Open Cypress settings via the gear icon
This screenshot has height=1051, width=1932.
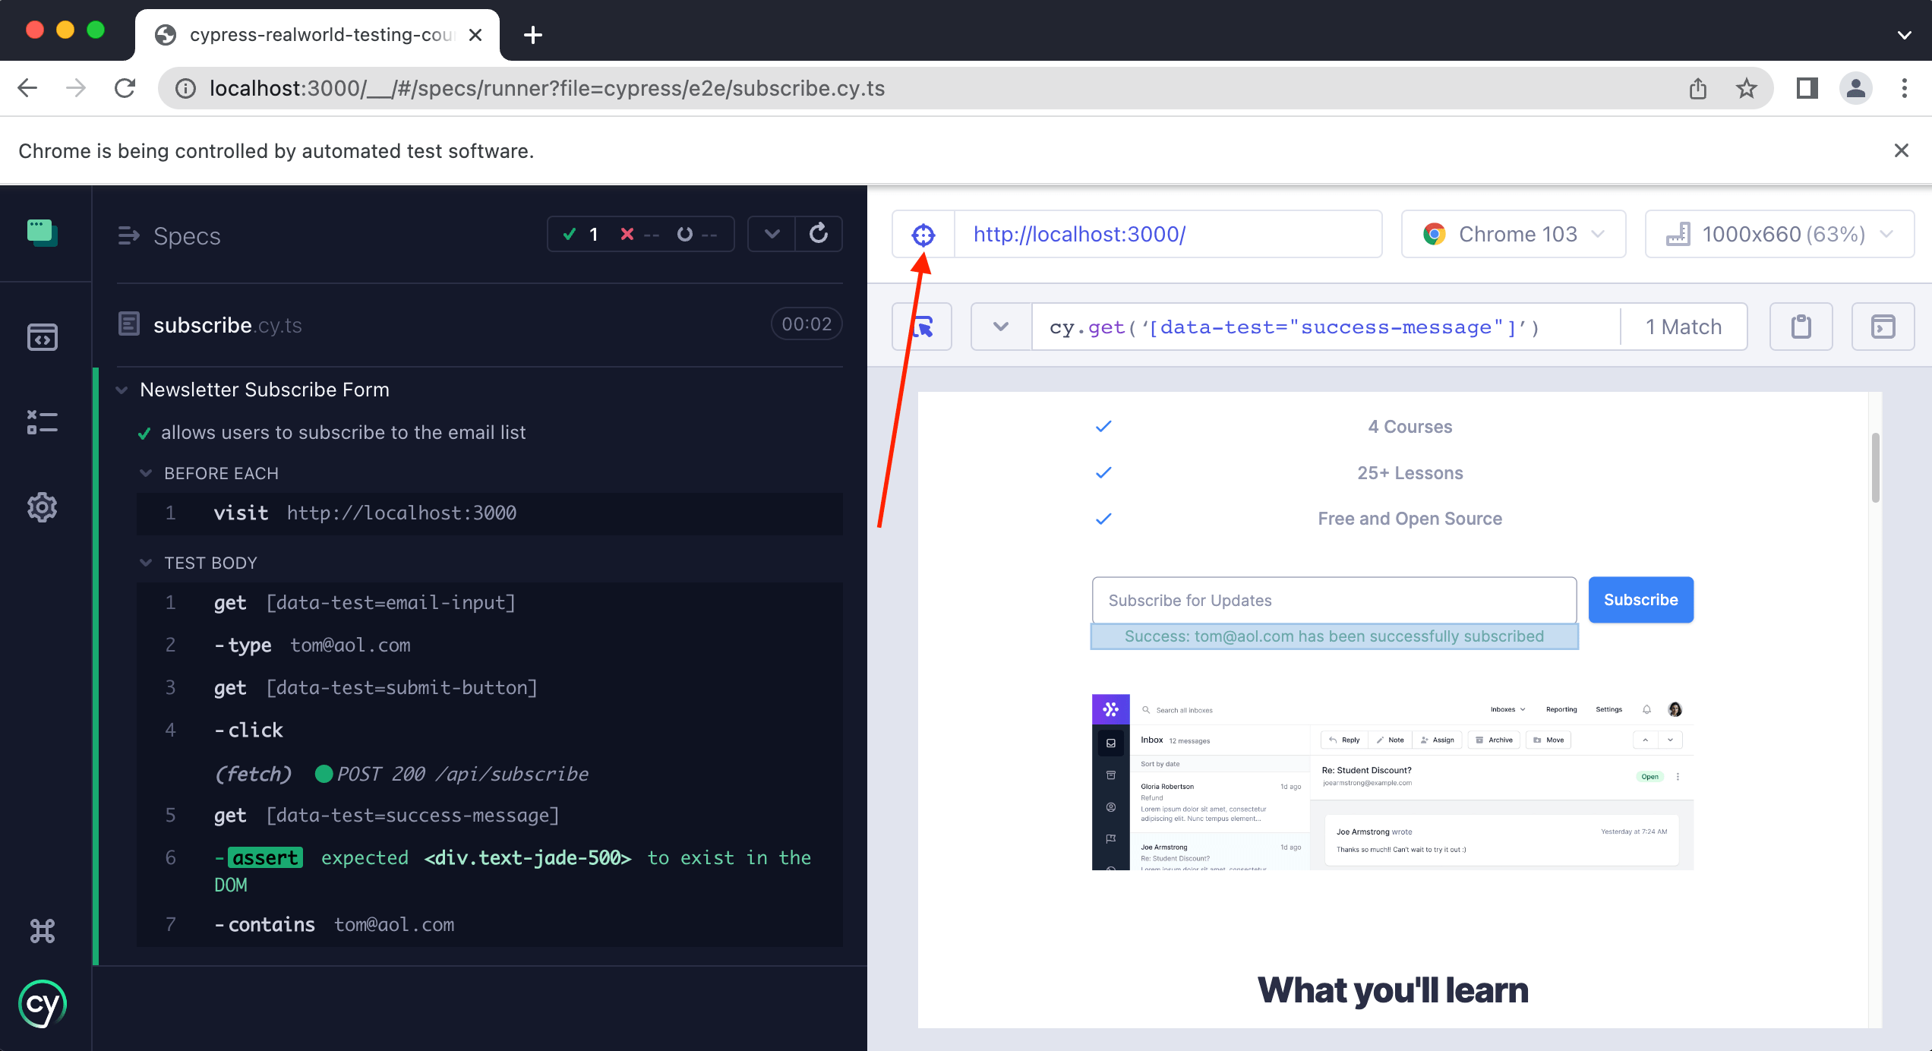click(43, 507)
